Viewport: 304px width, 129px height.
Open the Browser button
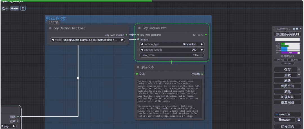pos(285,120)
